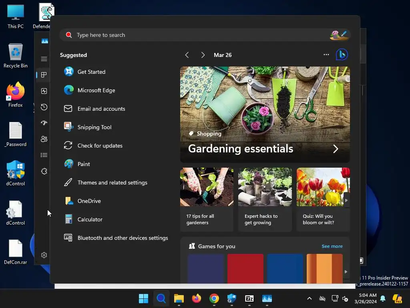This screenshot has width=410, height=308.
Task: Select App history tab in Task Manager
Action: 44,107
